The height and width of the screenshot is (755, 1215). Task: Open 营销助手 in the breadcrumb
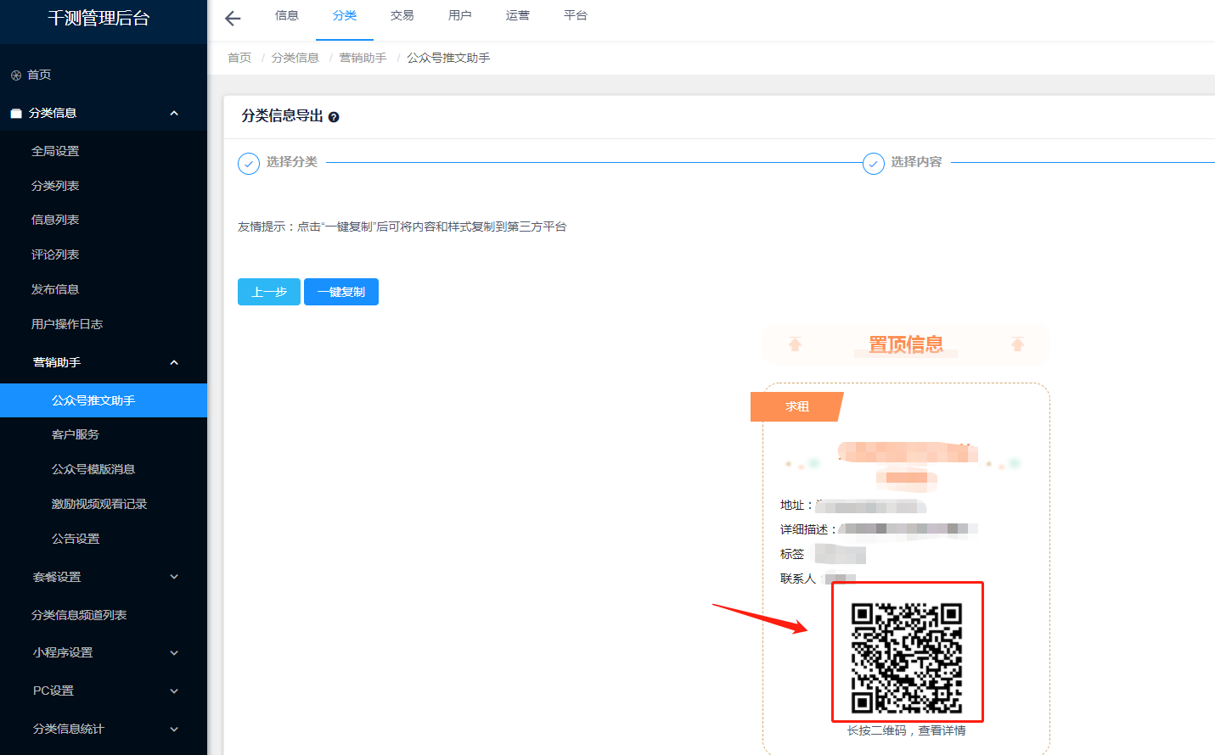(363, 58)
